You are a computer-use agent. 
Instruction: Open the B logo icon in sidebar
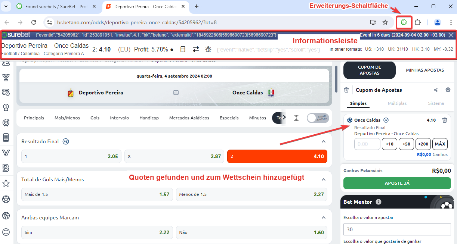tap(6, 168)
